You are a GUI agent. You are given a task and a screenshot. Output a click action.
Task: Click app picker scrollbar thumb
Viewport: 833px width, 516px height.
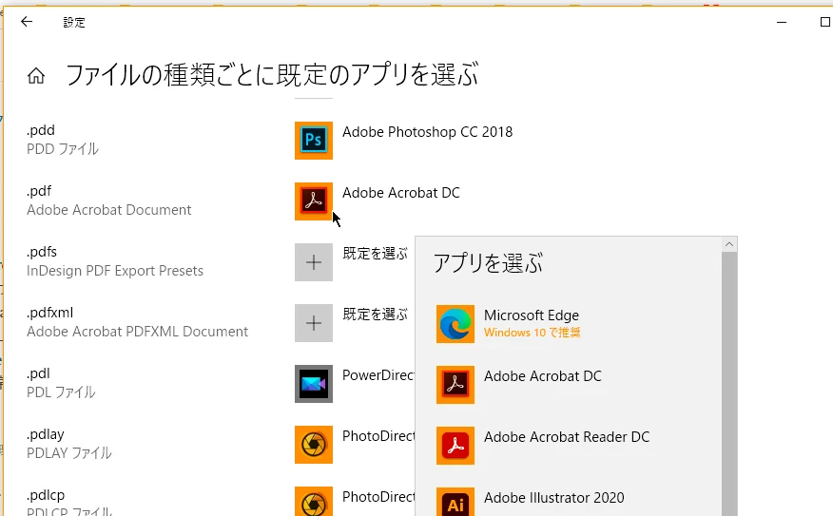729,384
